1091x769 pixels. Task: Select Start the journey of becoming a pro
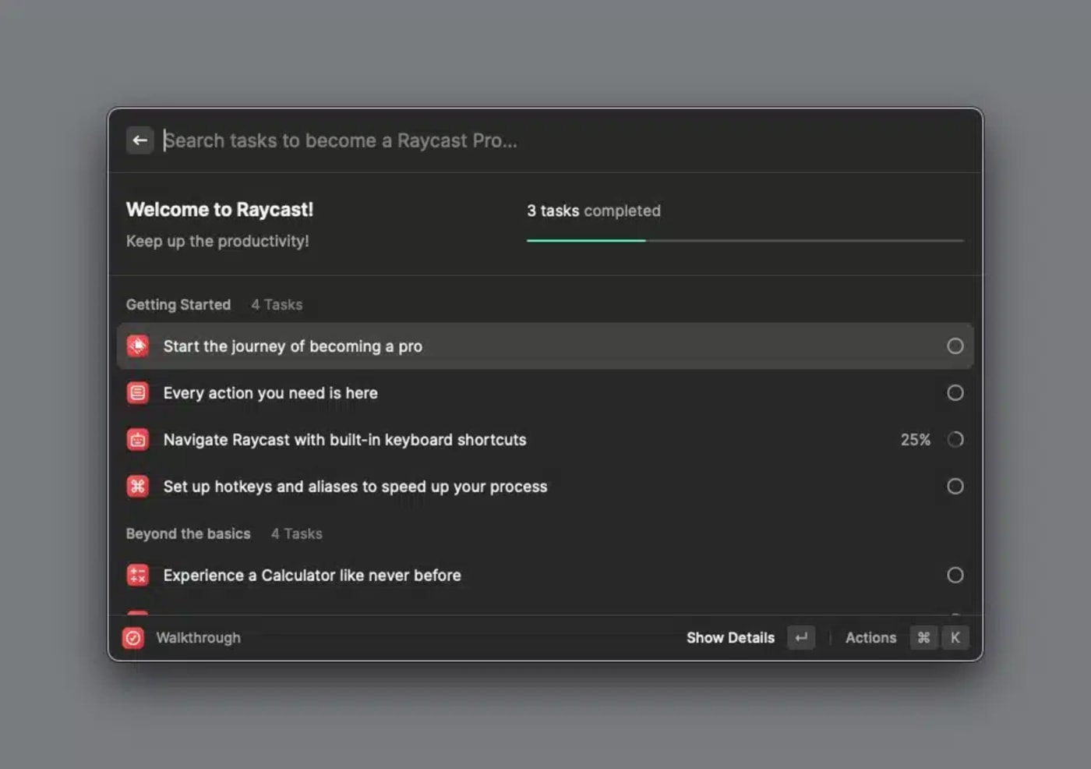pos(545,346)
